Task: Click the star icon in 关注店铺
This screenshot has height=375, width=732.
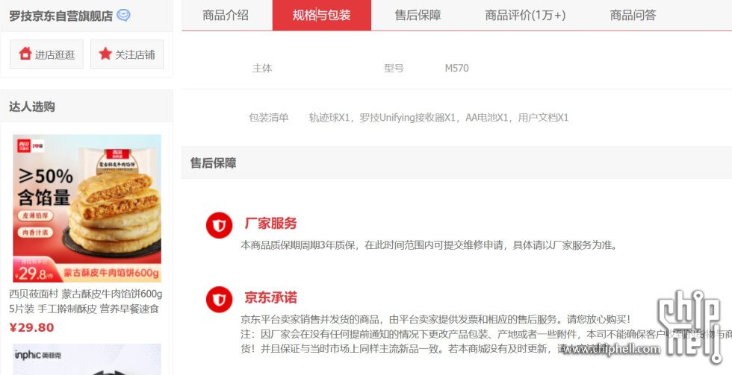Action: (105, 54)
